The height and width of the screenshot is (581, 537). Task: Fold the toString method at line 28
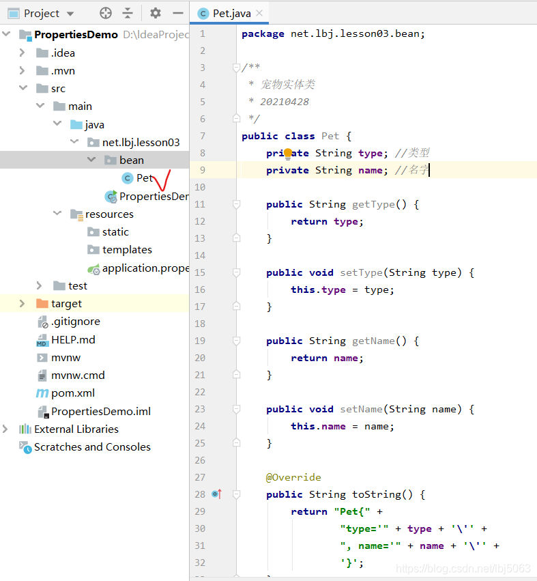pos(236,494)
